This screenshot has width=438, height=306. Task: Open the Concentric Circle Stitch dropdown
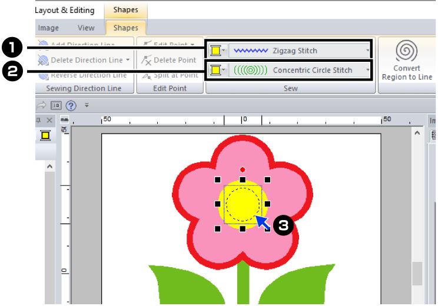point(367,70)
